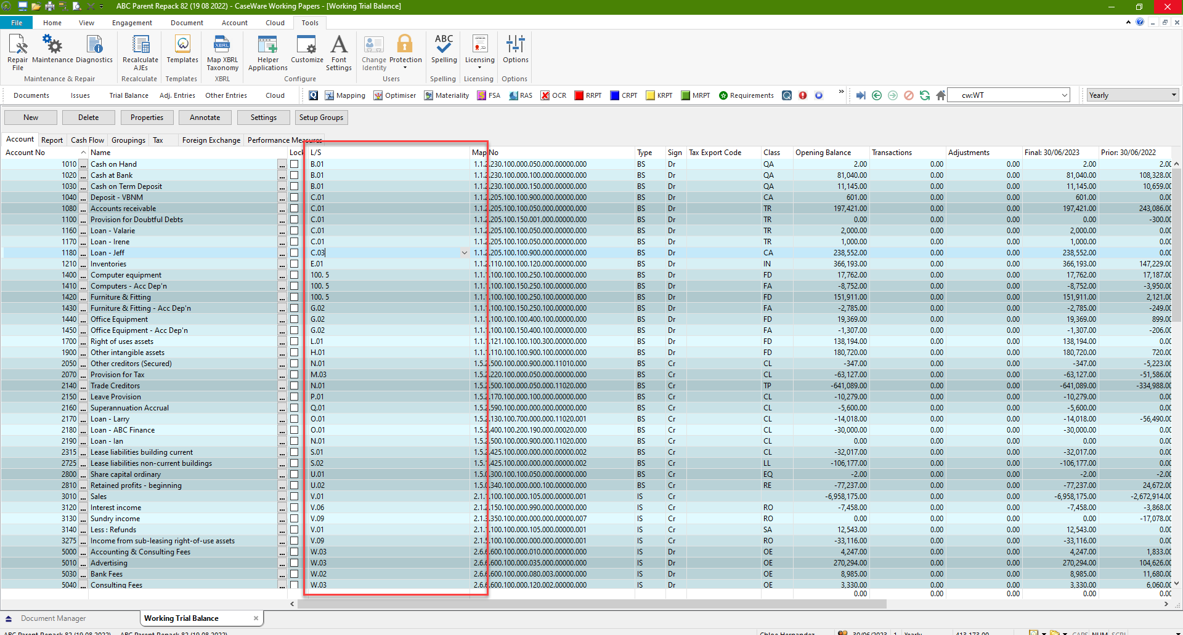Run the Spelling check
Image resolution: width=1183 pixels, height=635 pixels.
coord(444,49)
